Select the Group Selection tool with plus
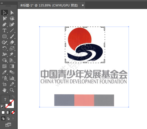The image size is (147, 129). pyautogui.click(x=5, y=18)
